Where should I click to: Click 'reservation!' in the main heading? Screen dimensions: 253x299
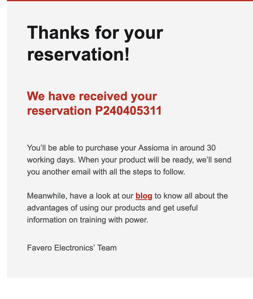coord(78,55)
